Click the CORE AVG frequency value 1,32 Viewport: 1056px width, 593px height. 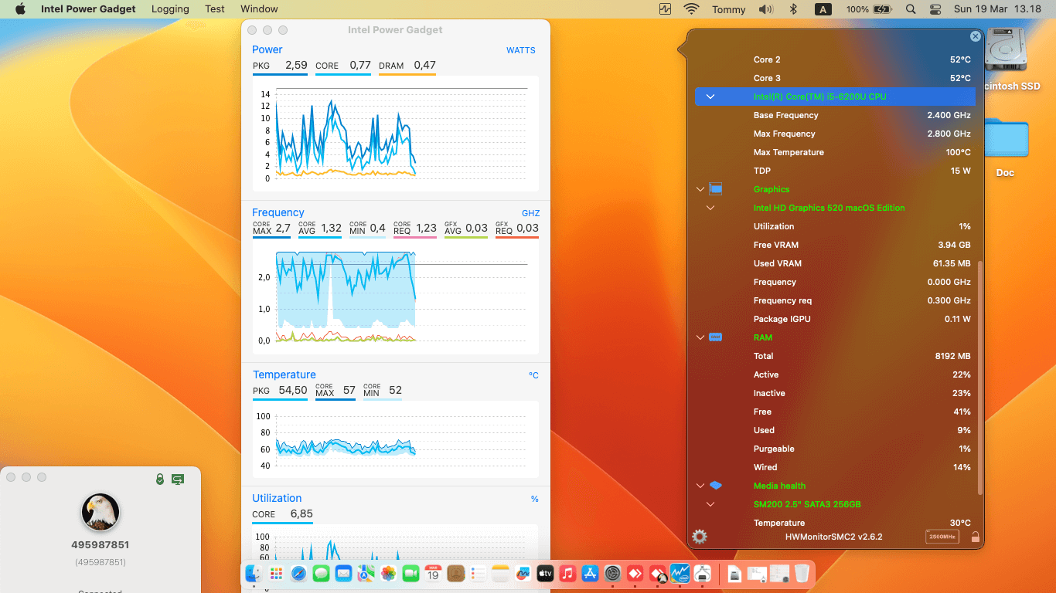point(331,228)
